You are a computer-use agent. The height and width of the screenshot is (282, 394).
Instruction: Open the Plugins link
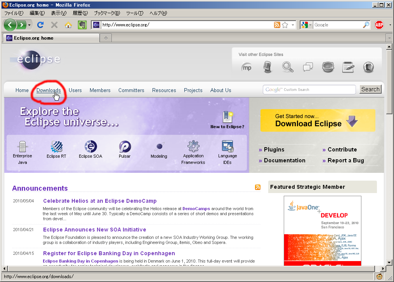[274, 150]
